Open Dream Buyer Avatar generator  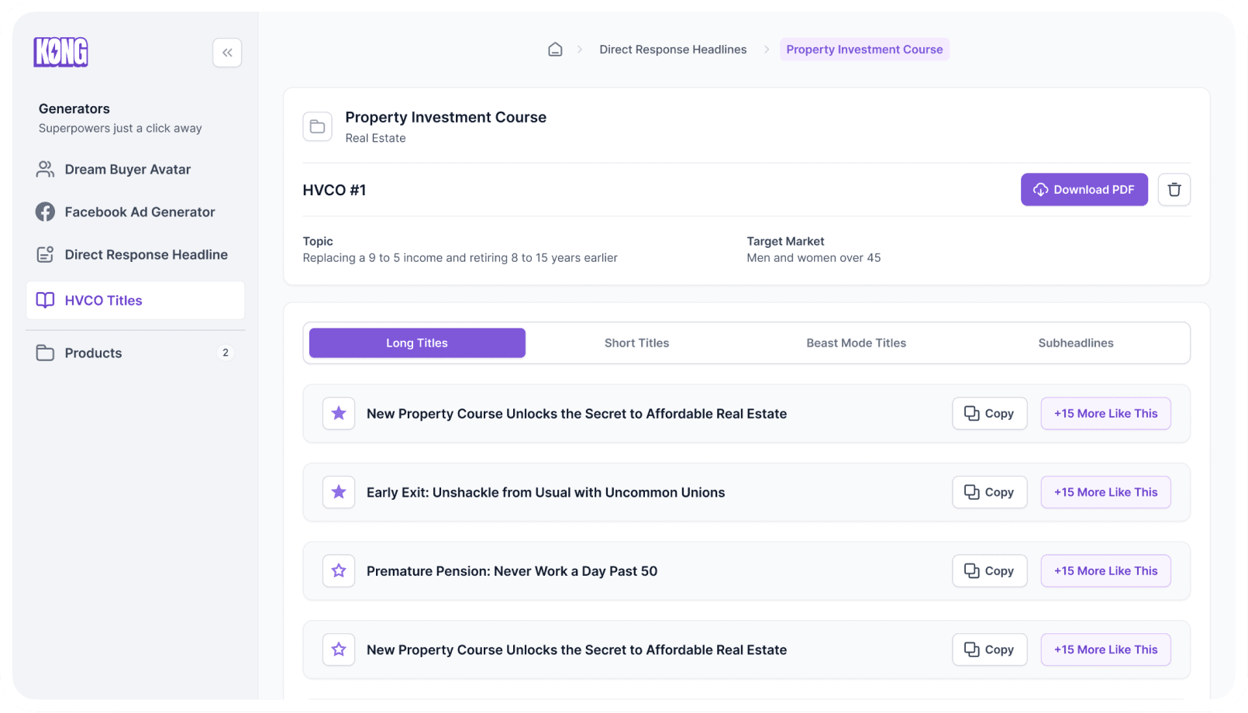click(x=128, y=170)
